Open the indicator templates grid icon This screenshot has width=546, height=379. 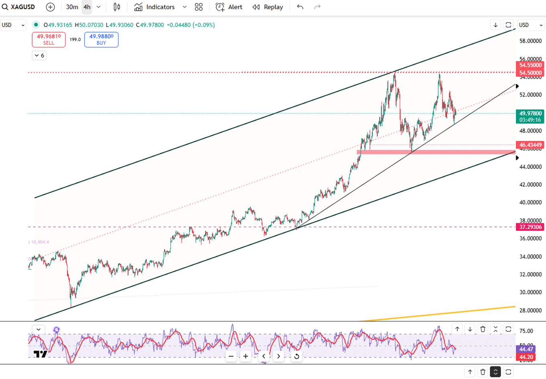[199, 7]
